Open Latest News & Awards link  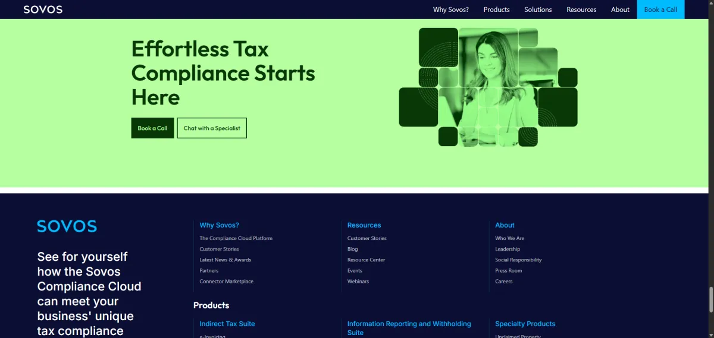(225, 260)
